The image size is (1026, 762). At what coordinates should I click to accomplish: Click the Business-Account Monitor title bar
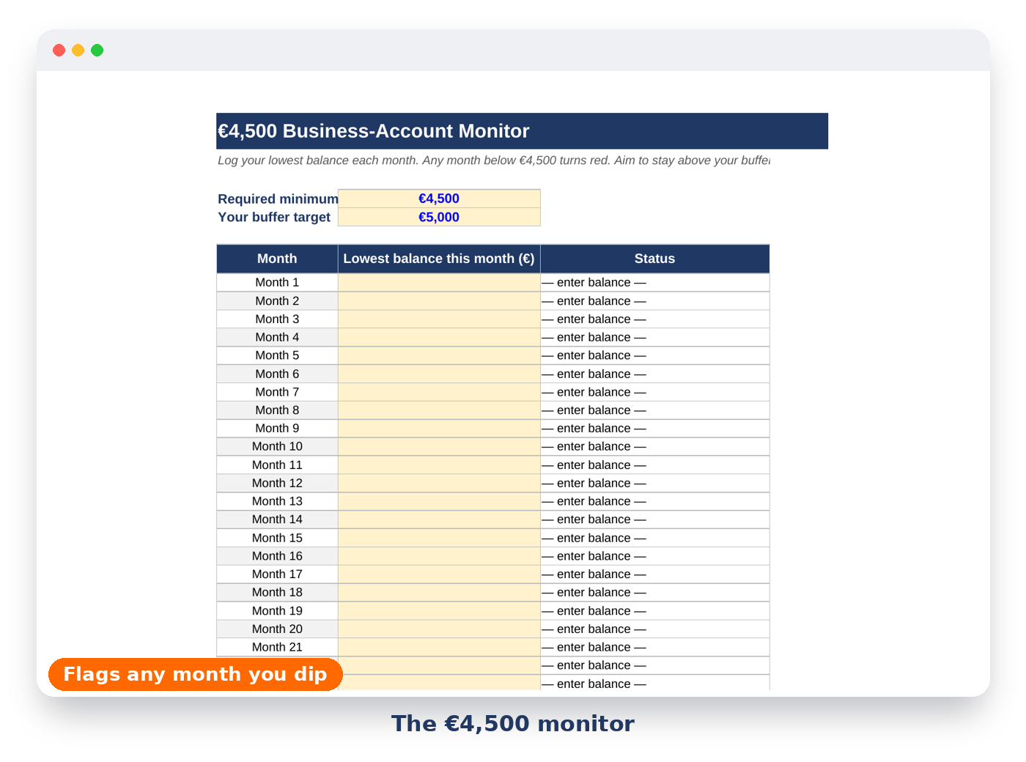pos(522,131)
